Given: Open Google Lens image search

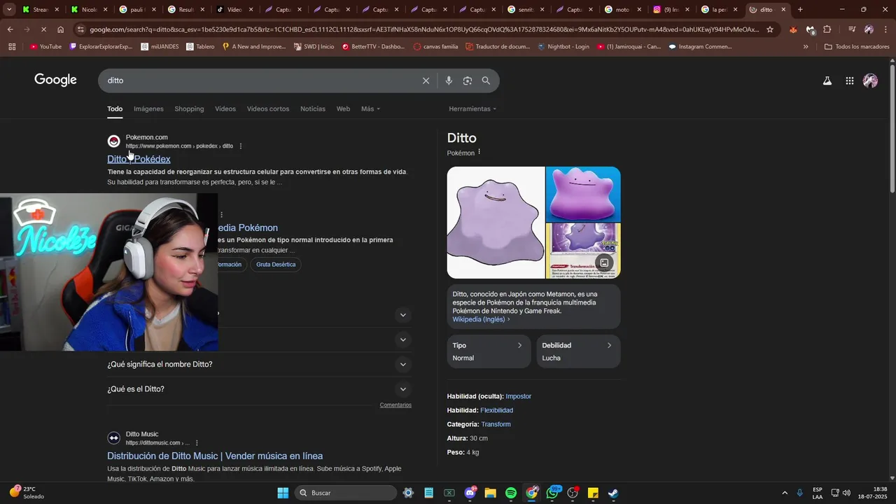Looking at the screenshot, I should pyautogui.click(x=468, y=80).
